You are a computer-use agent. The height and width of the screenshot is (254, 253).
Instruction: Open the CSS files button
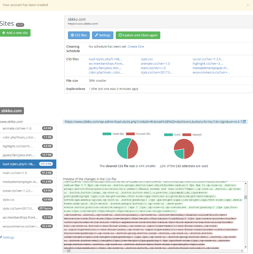[79, 35]
